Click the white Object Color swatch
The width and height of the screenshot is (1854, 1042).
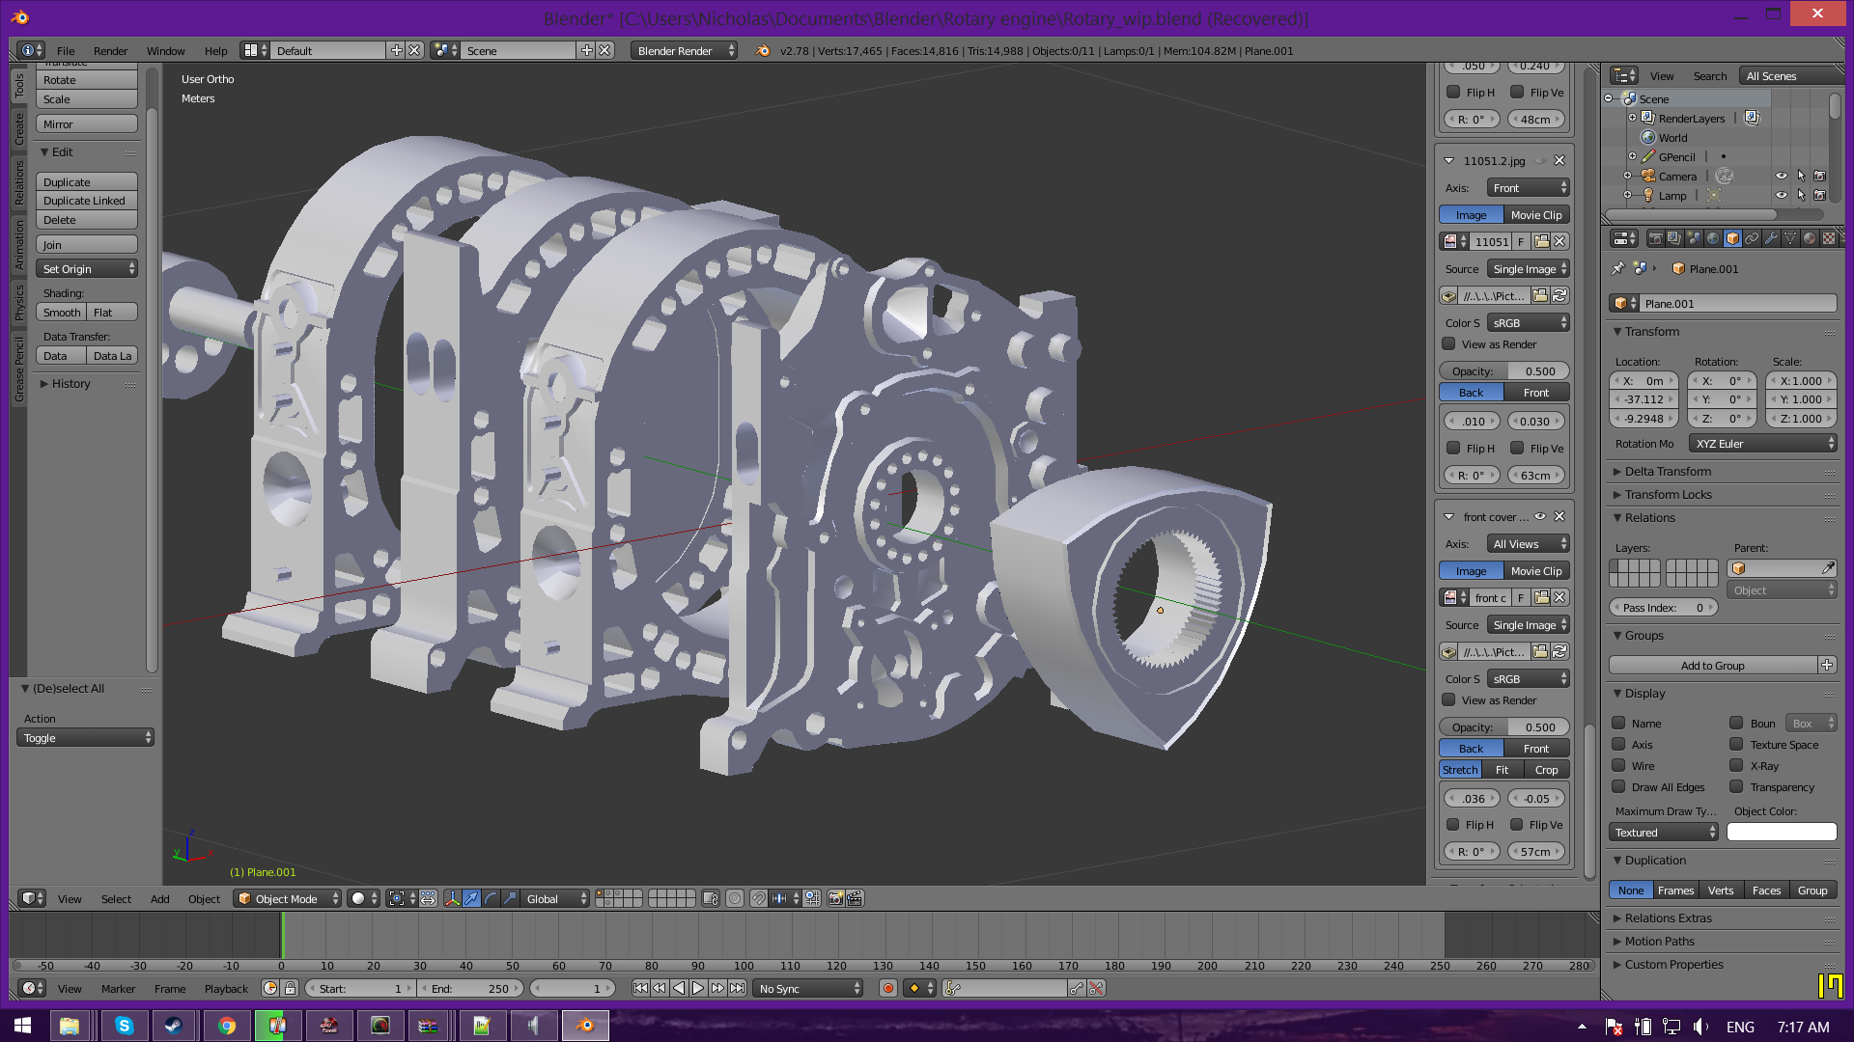point(1781,832)
